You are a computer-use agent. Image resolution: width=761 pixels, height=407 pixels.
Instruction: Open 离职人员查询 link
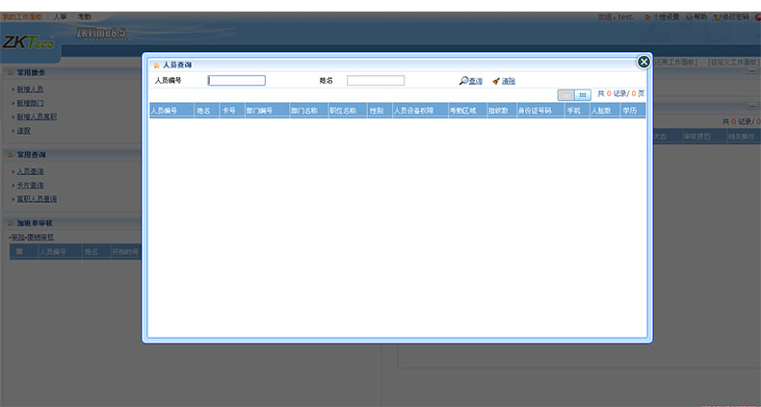click(x=36, y=199)
